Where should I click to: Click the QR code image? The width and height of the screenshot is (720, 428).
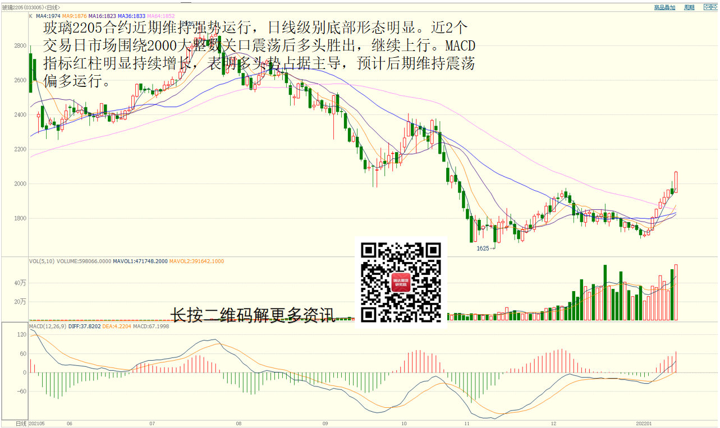[x=401, y=283]
